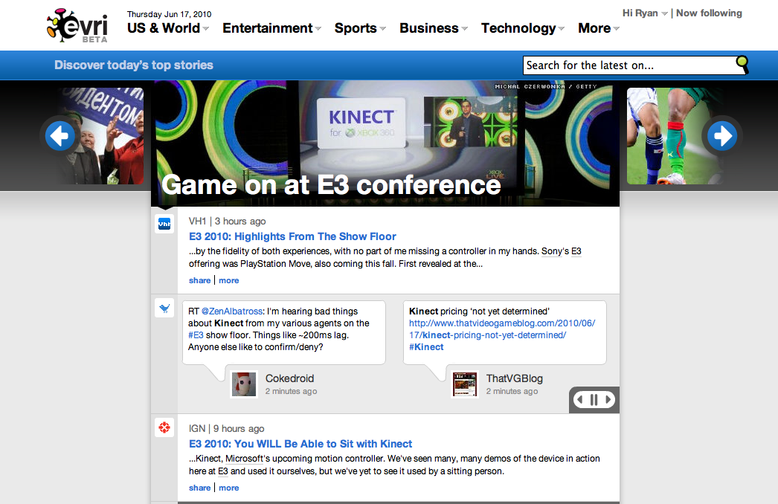
Task: Click more on the VH1 article
Action: pos(229,280)
